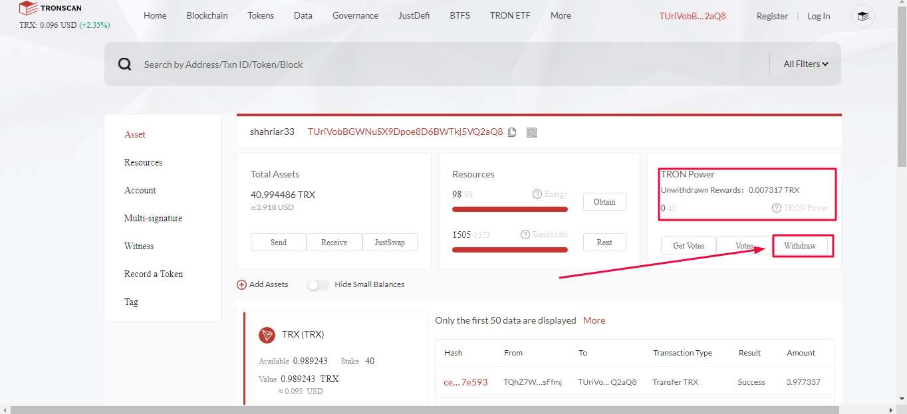Click the Energy usage progress bar

pos(510,209)
